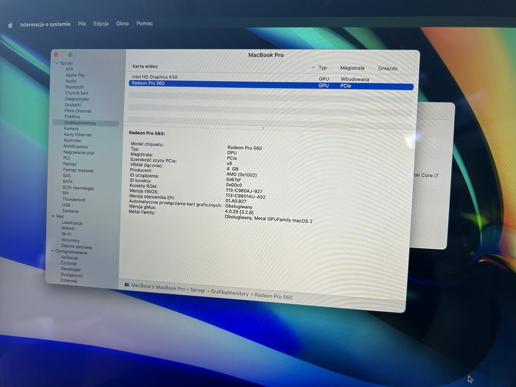Select Pamięć masowa in the sidebar
The image size is (516, 387).
[x=78, y=170]
